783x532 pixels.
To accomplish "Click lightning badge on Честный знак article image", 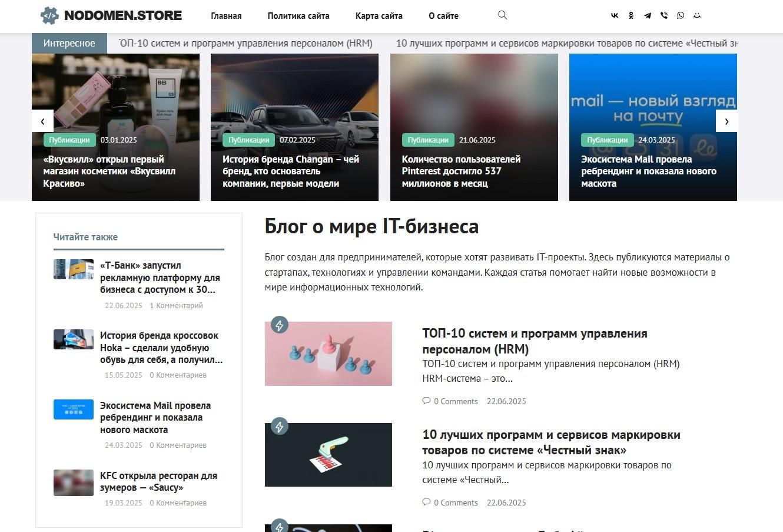I will [280, 426].
